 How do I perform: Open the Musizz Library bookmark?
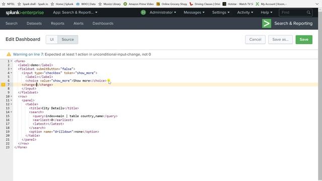[x=110, y=4]
